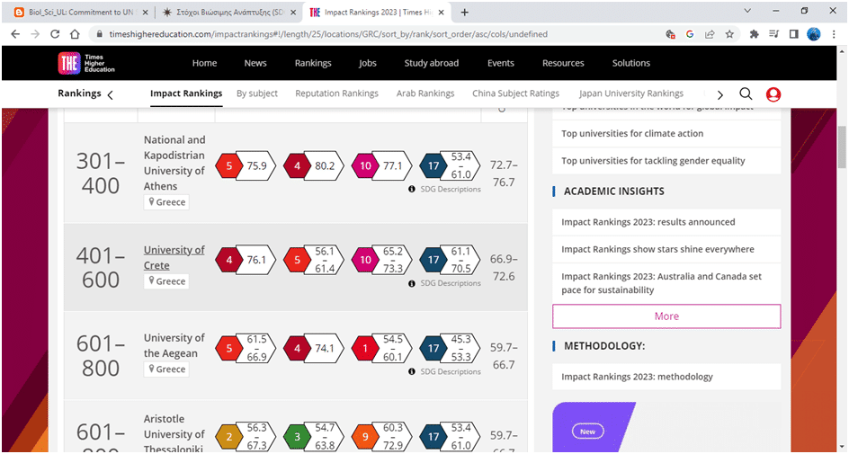Viewport: 849px width, 454px height.
Task: Select the Reputation Rankings tab
Action: (x=336, y=93)
